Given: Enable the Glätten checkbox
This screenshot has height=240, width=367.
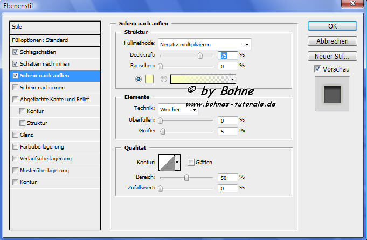Looking at the screenshot, I should (191, 162).
